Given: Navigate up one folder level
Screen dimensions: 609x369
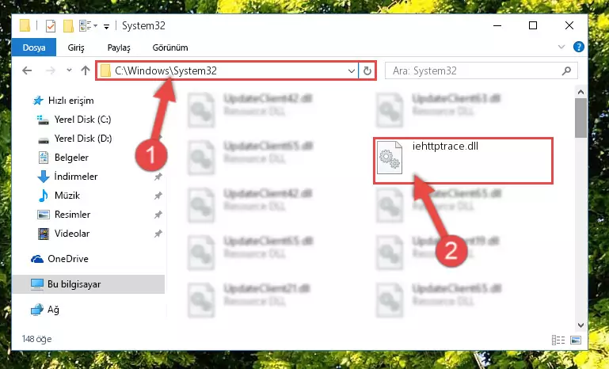Looking at the screenshot, I should click(86, 70).
